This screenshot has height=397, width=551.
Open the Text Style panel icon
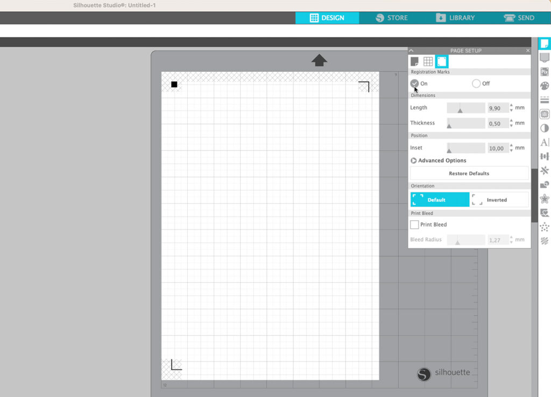point(544,142)
